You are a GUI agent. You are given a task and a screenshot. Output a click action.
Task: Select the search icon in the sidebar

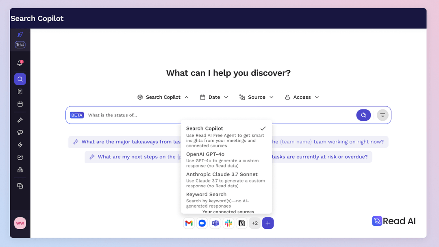pos(20,79)
